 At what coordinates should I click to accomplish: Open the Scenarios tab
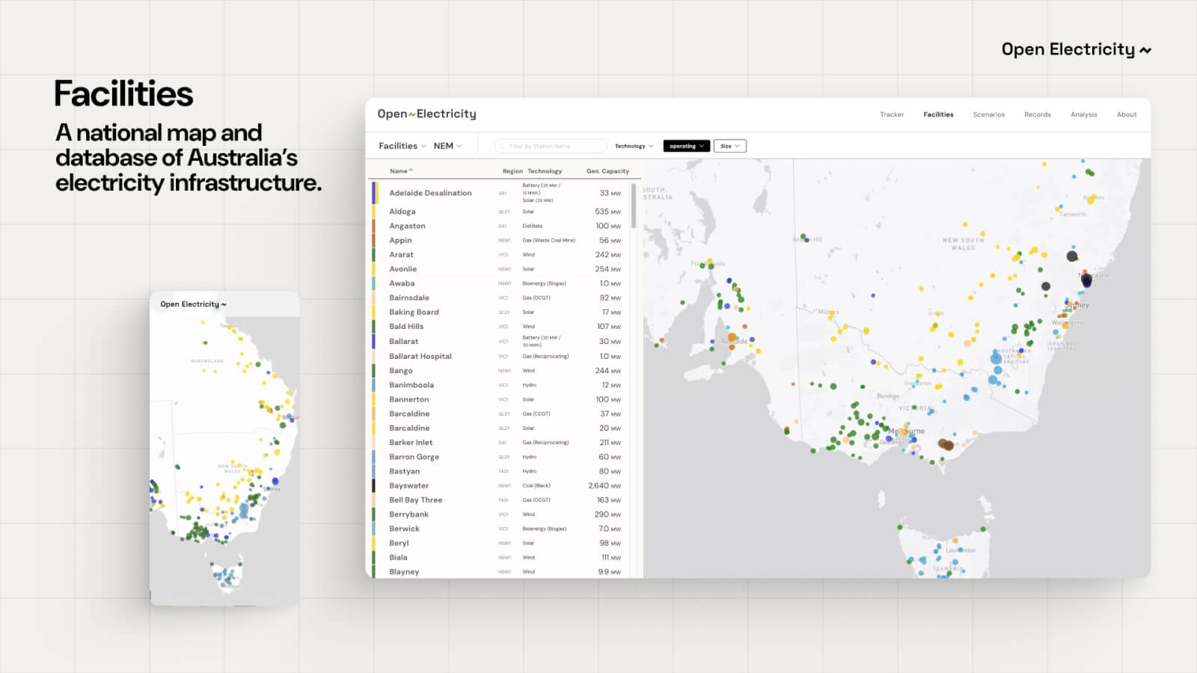coord(988,114)
